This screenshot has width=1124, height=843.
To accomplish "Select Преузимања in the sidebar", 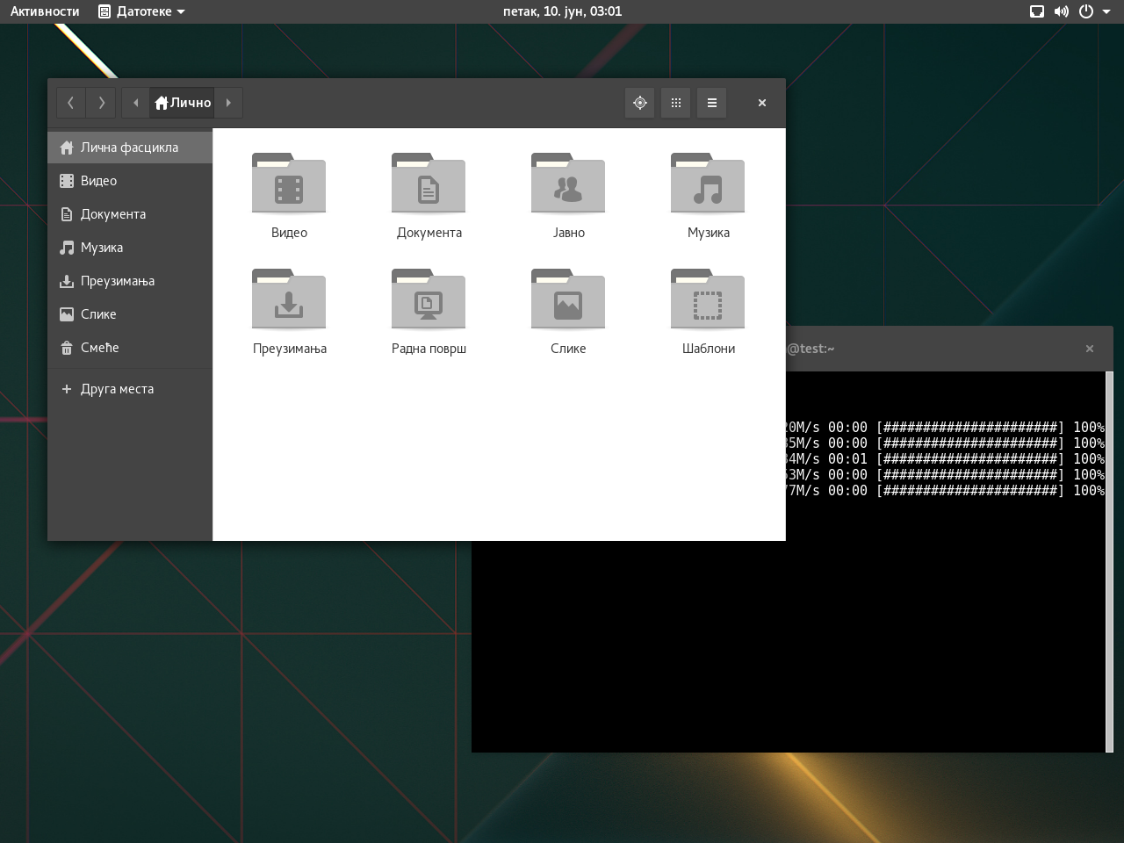I will pyautogui.click(x=130, y=281).
